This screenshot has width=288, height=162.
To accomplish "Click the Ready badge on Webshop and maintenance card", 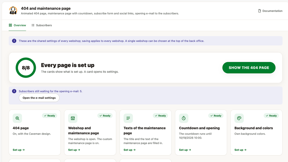I will pos(105,116).
